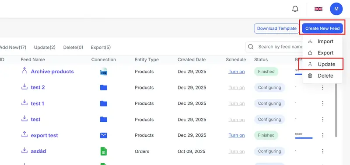350x165 pixels.
Task: Click the Google Sheets icon for asdád
Action: coord(104,151)
